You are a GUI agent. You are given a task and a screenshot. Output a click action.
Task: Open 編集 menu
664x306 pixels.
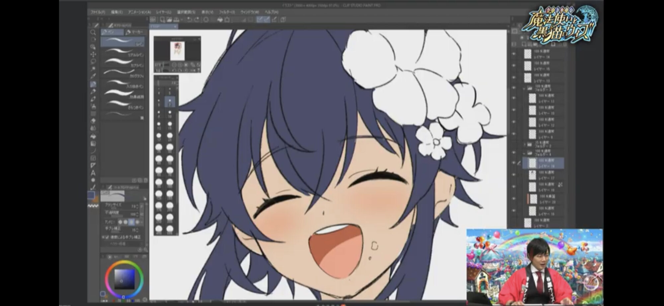pos(117,12)
